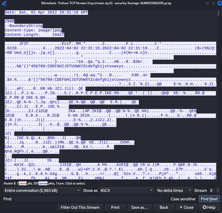Expand the No delta times dropdown

click(174, 191)
